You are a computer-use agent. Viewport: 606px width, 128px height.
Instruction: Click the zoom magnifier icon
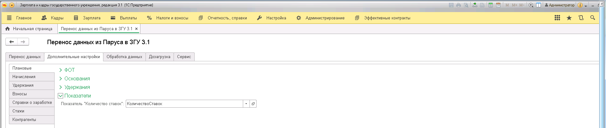[531, 5]
